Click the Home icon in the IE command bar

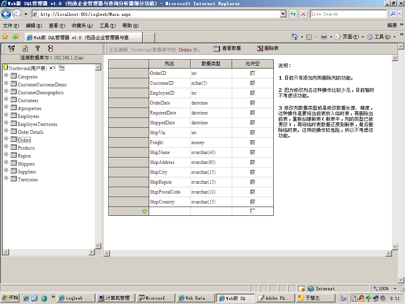pyautogui.click(x=294, y=37)
